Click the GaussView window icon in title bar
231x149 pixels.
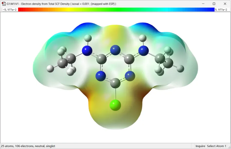coord(4,4)
